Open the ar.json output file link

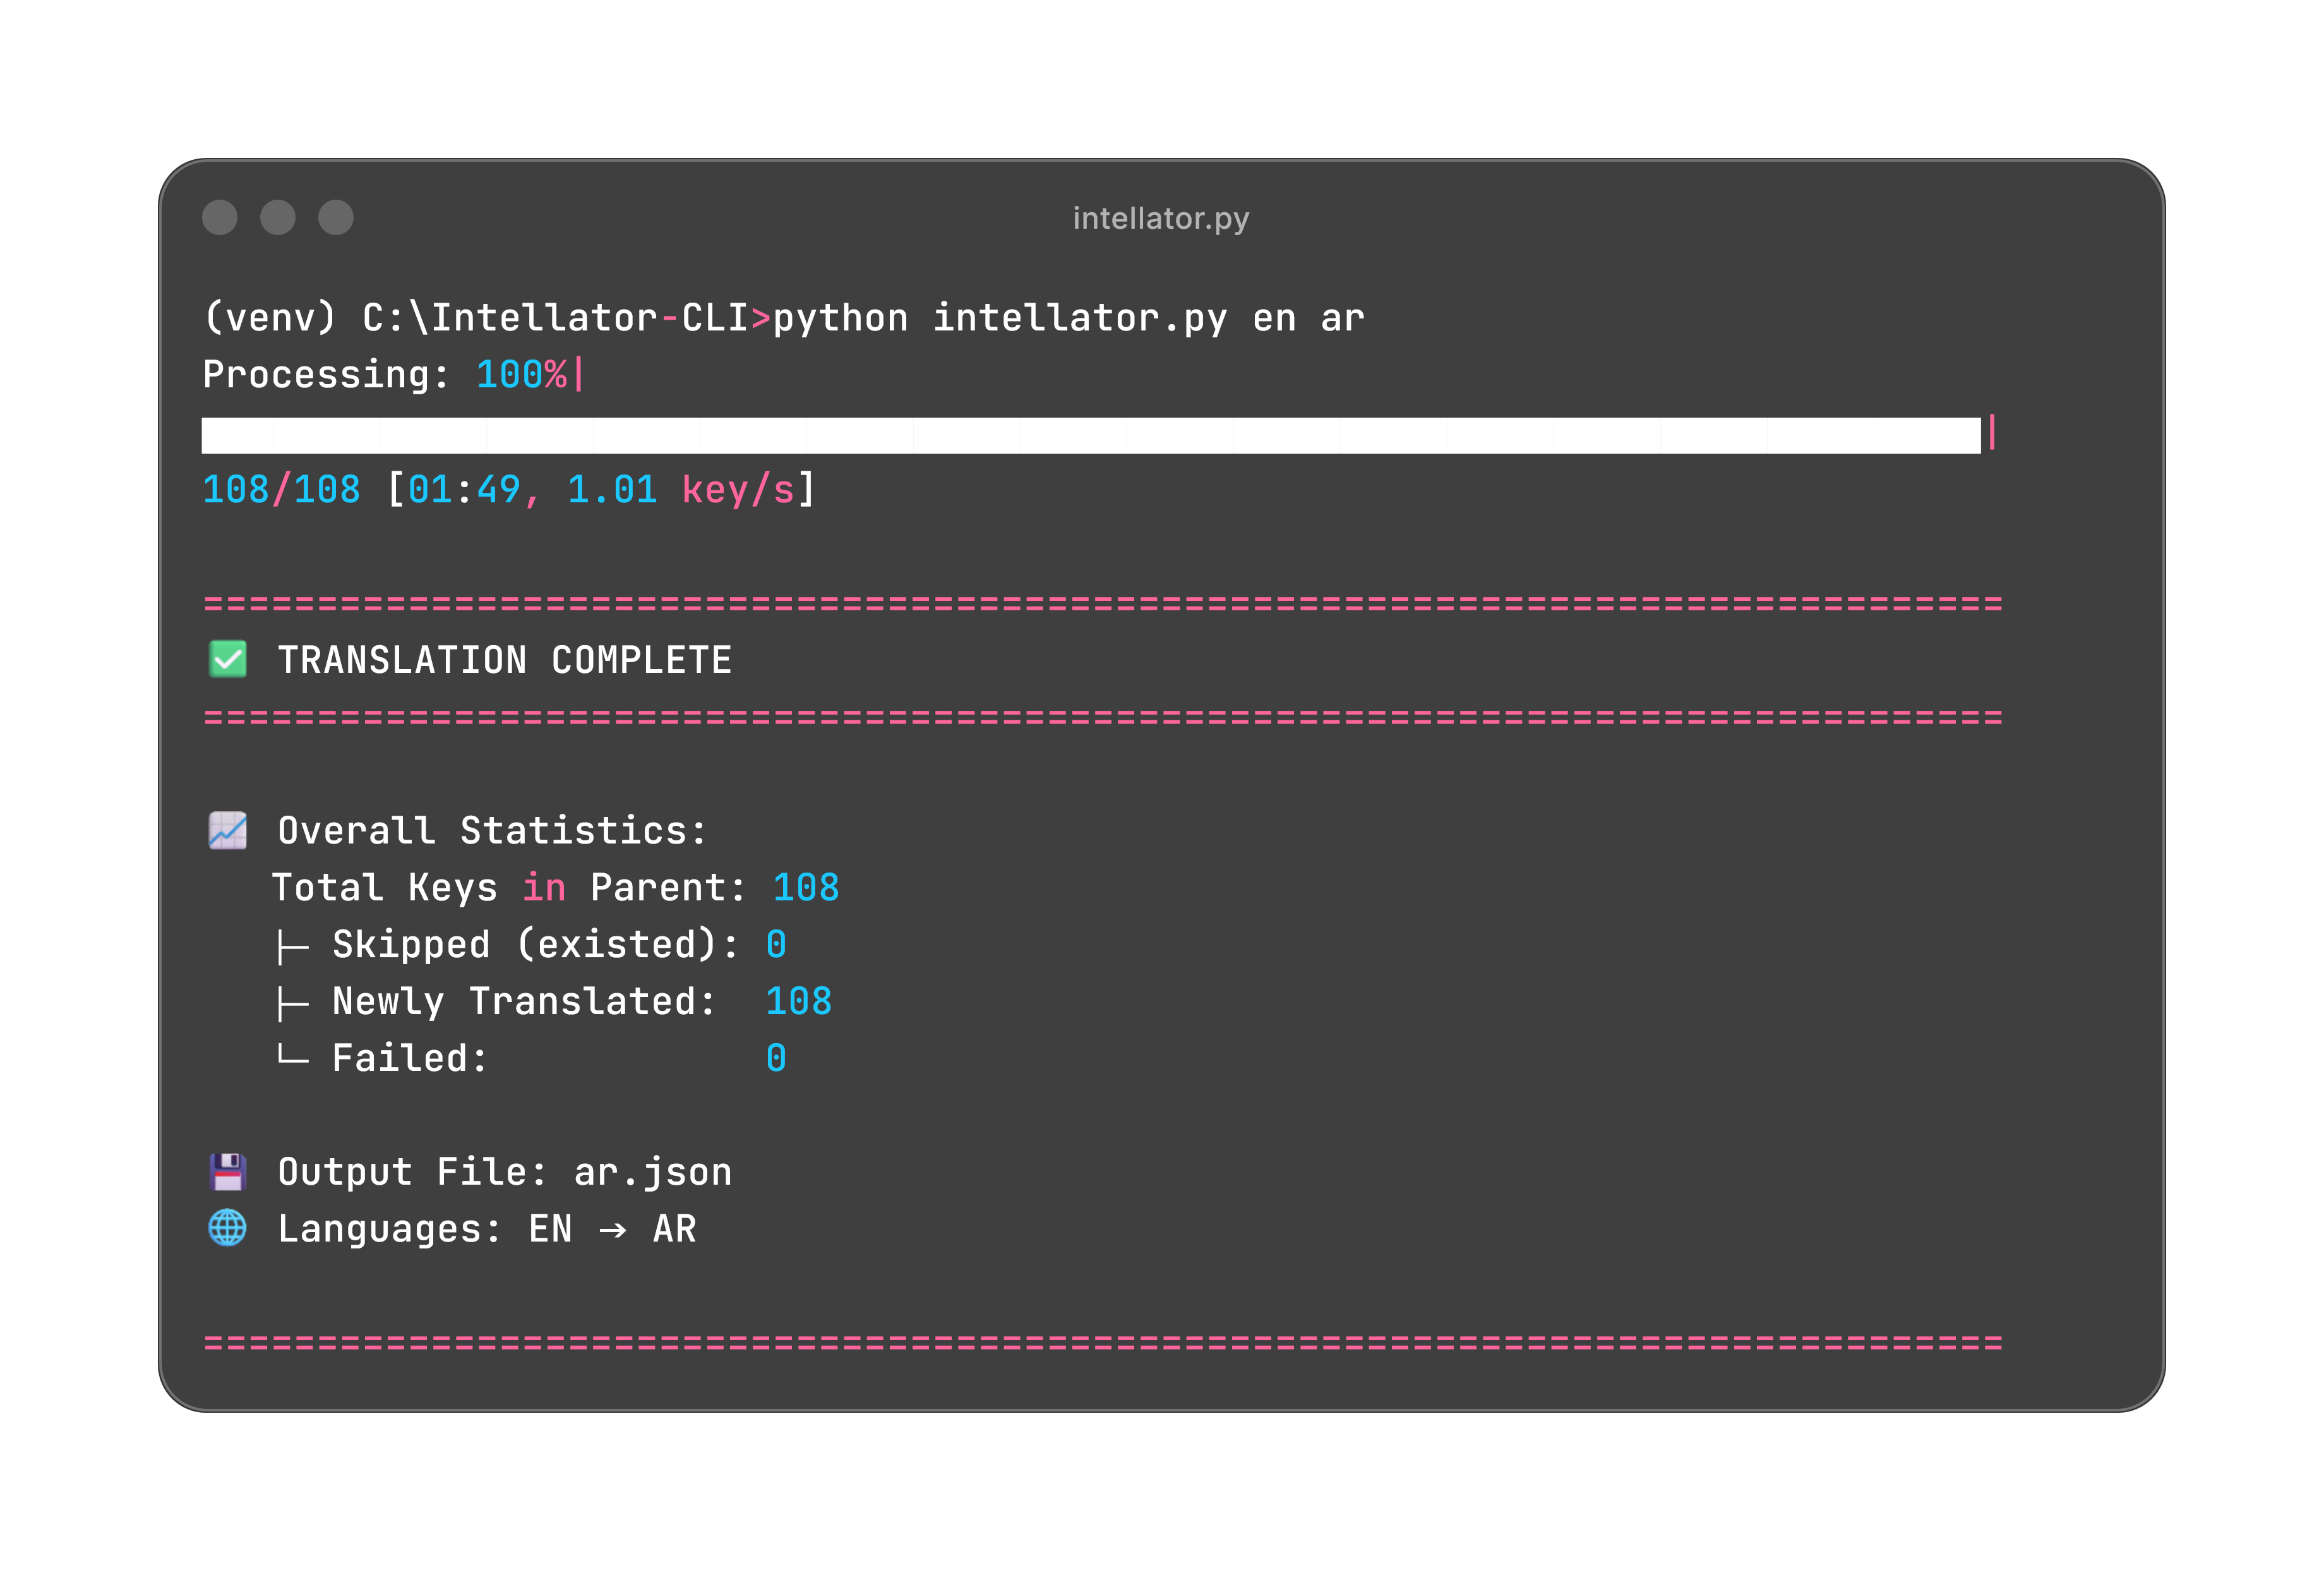[x=651, y=1171]
